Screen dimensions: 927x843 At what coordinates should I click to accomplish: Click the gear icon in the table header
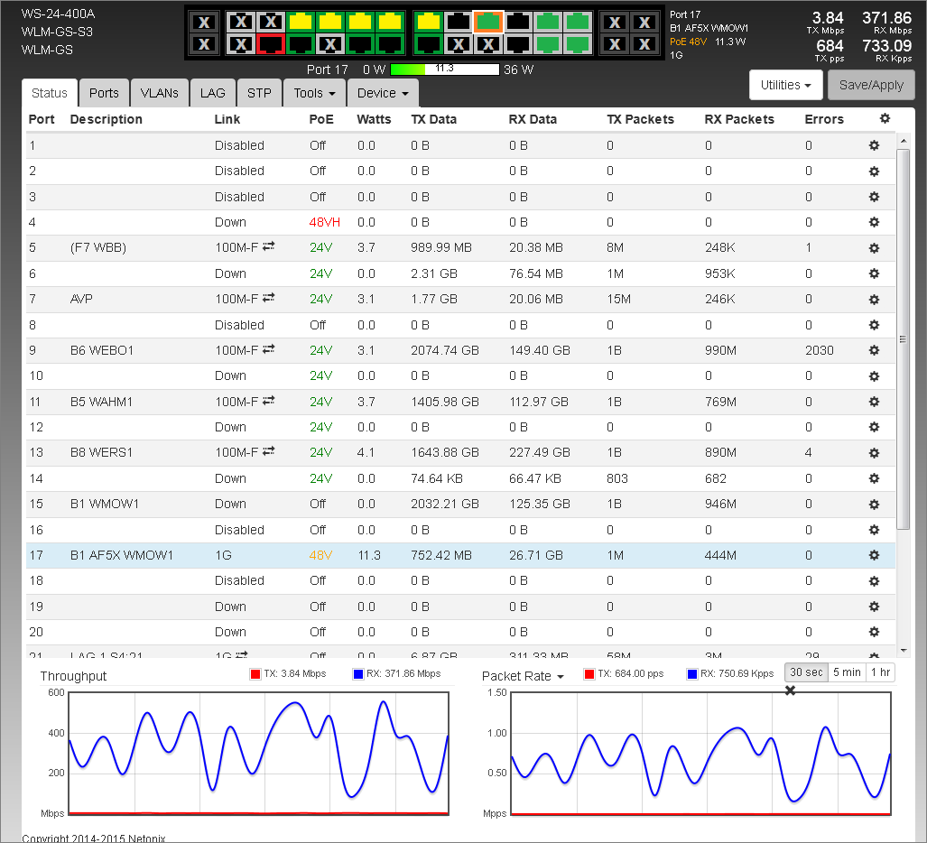point(885,119)
